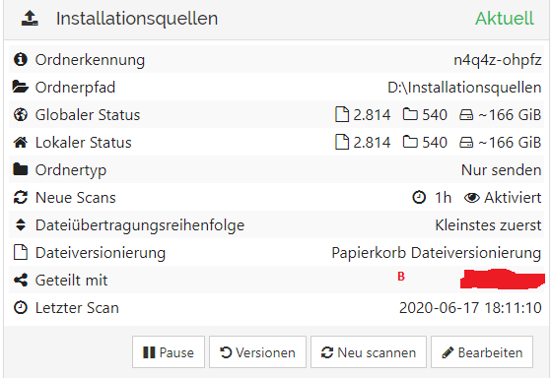Edit folder settings via Bearbeiten

click(482, 352)
